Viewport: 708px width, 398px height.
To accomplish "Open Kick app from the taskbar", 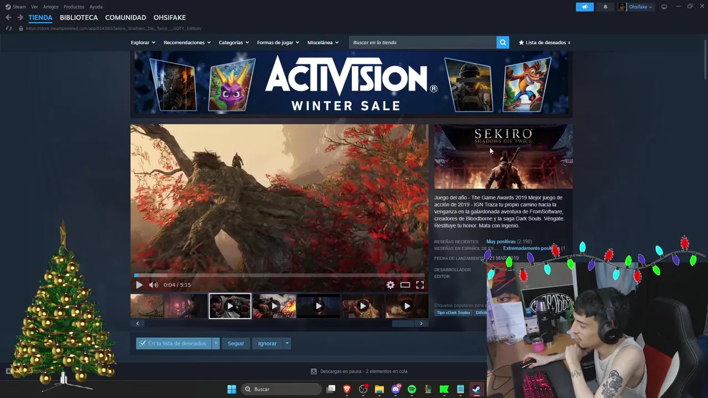I will click(444, 389).
